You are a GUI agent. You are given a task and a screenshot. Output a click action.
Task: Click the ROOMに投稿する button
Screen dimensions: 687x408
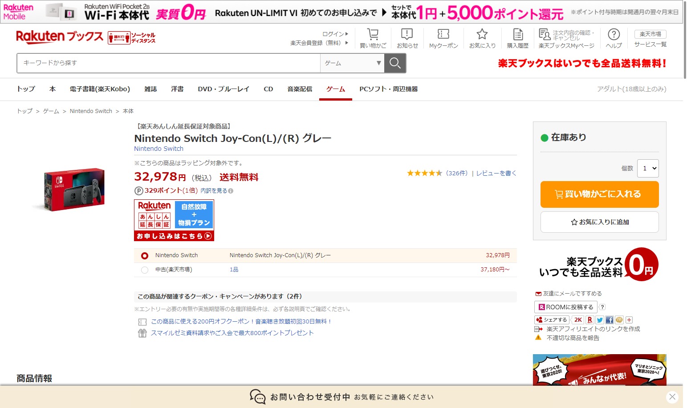click(x=565, y=307)
